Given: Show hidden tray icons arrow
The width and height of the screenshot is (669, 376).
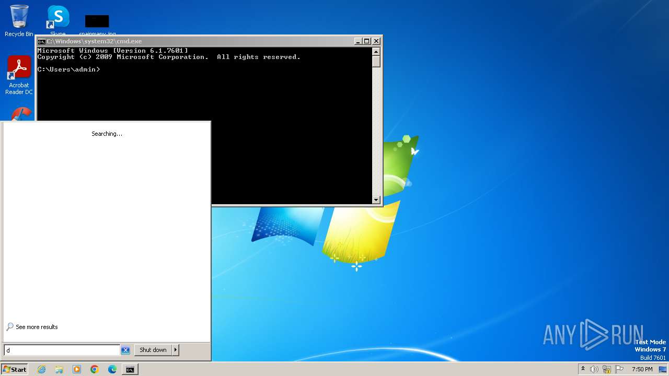Looking at the screenshot, I should [x=583, y=369].
